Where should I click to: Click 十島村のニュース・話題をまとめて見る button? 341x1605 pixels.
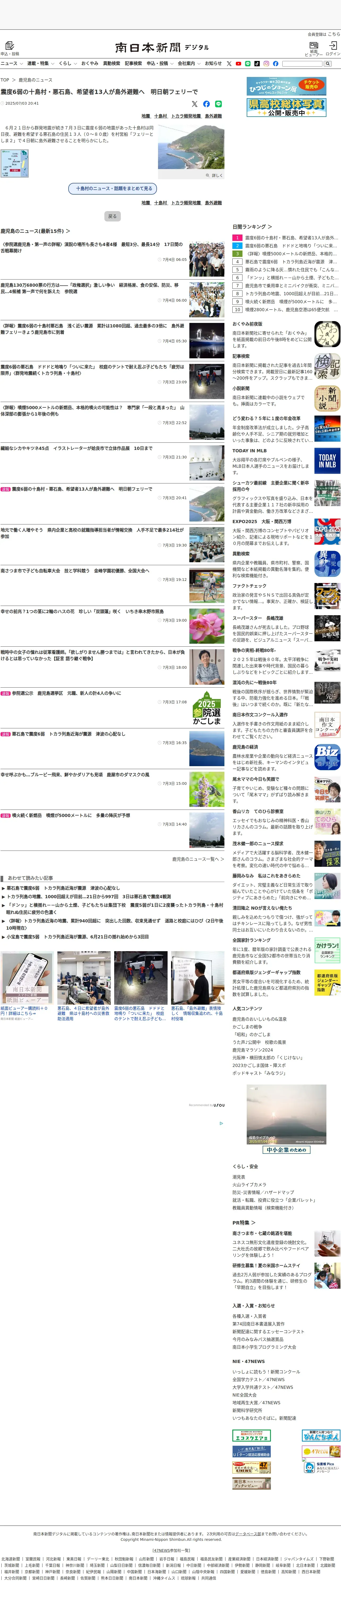[x=112, y=188]
